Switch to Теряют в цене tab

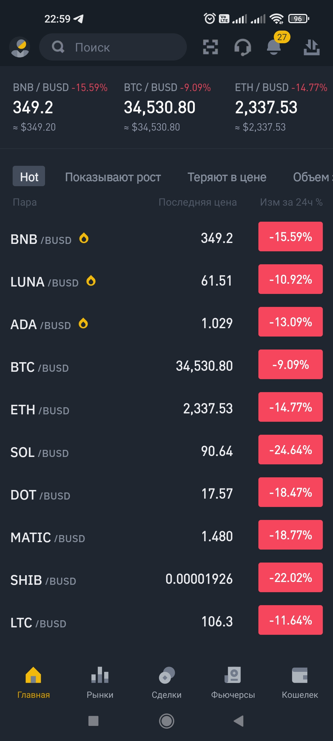tap(227, 177)
